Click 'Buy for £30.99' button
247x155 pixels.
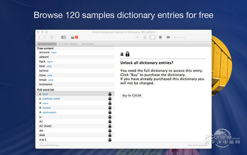(x=132, y=96)
